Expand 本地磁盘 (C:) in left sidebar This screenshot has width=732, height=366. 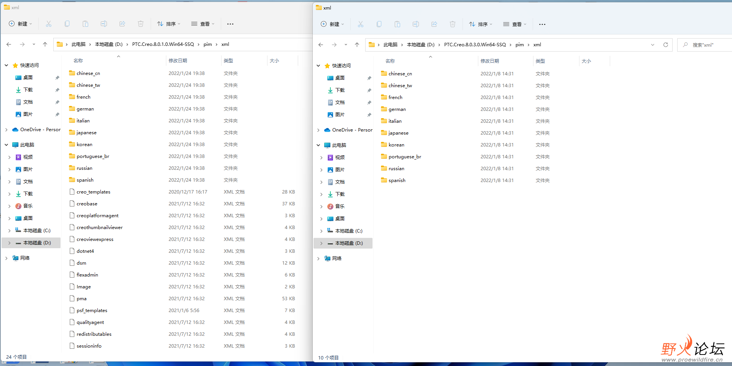click(x=10, y=231)
